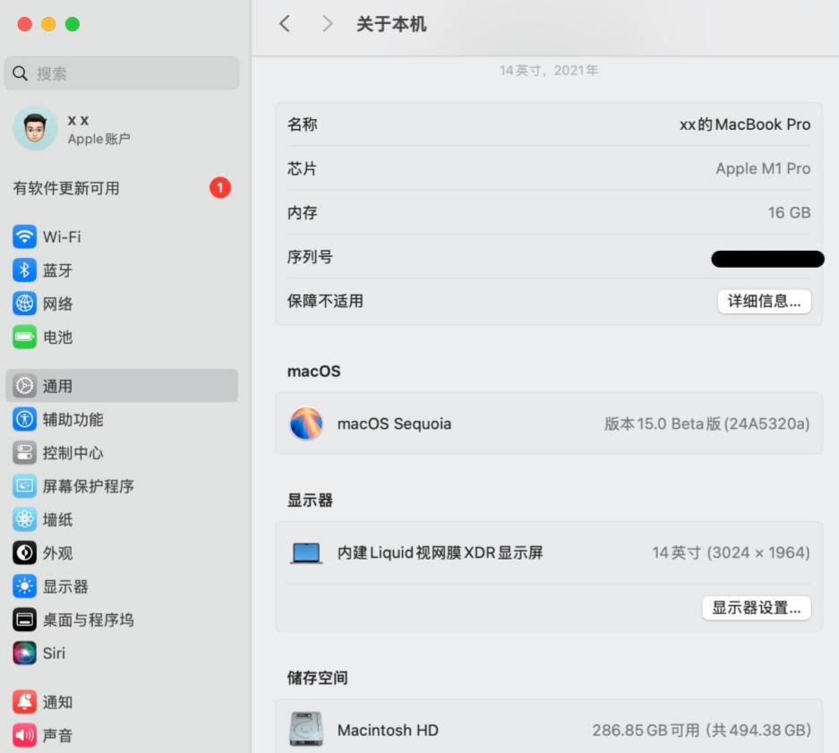
Task: Select 桌面与程序坞 in the sidebar
Action: [x=24, y=619]
